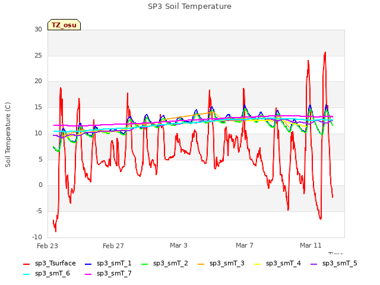380x285 pixels.
Task: Click the 20 y-axis tick label
Action: [x=38, y=81]
